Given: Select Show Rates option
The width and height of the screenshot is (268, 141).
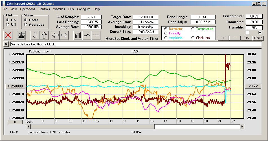Looking at the screenshot, I should tap(26, 20).
